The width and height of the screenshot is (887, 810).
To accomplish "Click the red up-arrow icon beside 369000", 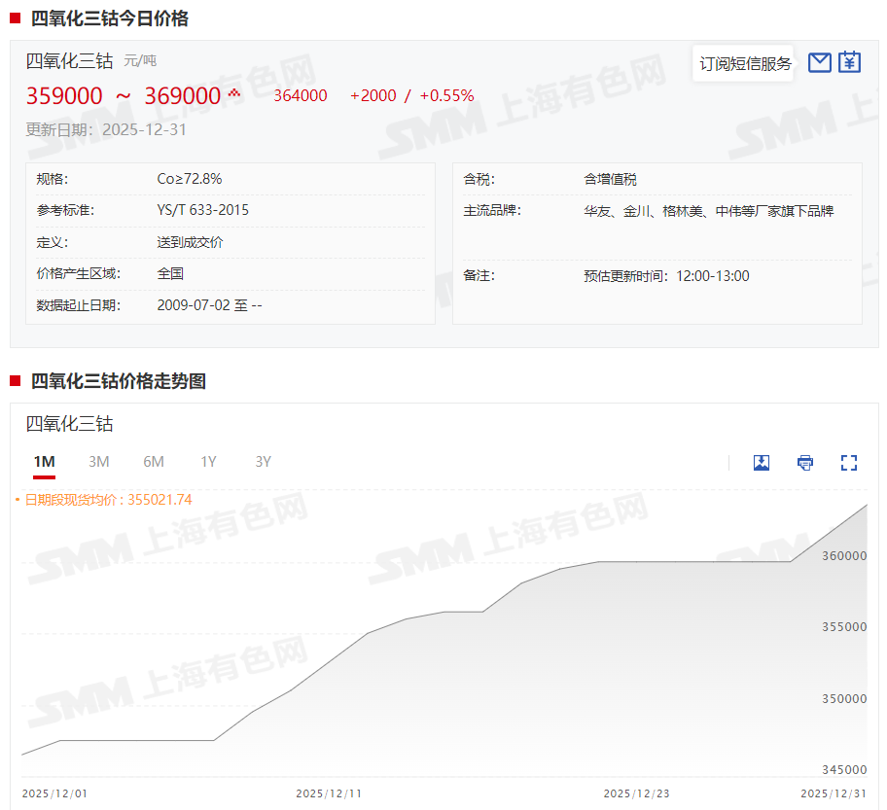I will coord(233,93).
